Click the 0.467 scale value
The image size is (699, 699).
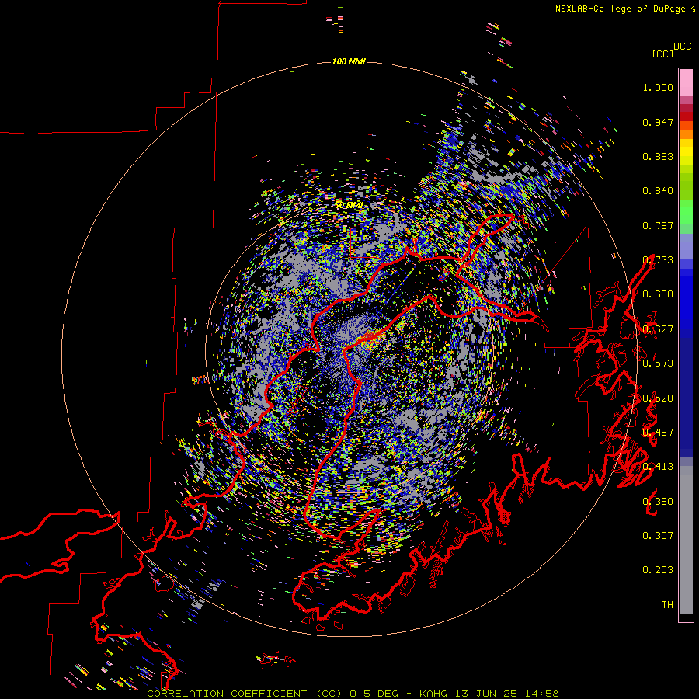(658, 433)
